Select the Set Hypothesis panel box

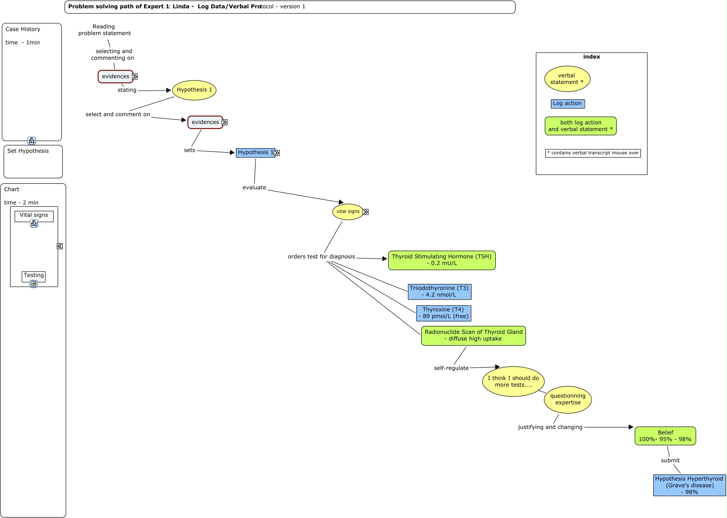(33, 161)
